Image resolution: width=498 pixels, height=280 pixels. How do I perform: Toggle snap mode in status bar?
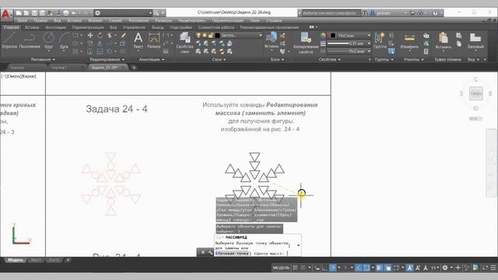pyautogui.click(x=303, y=268)
